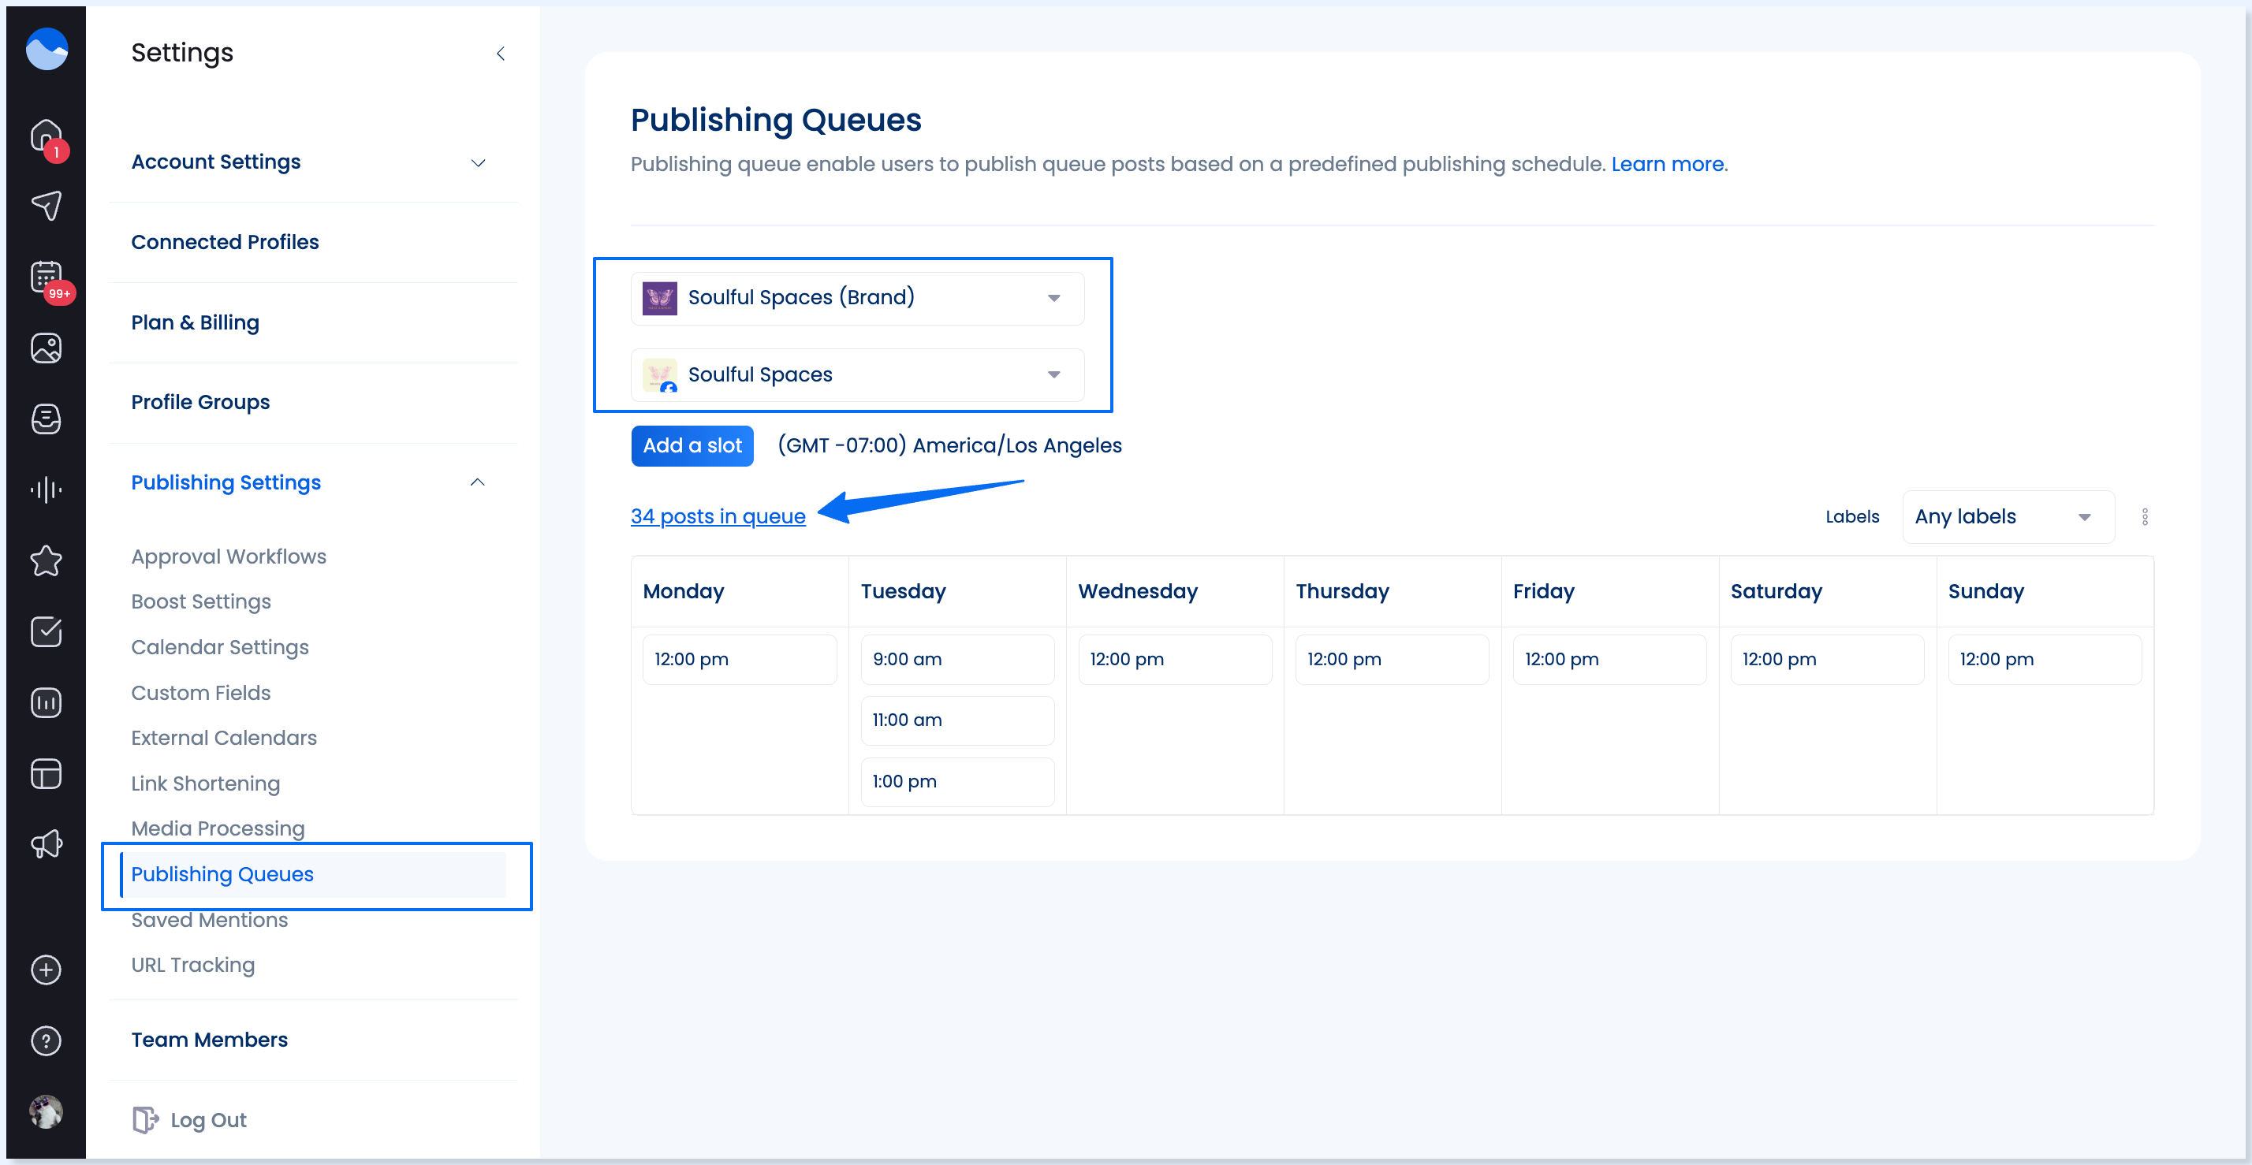Viewport: 2252px width, 1165px height.
Task: Collapse the Publishing Settings section
Action: click(x=308, y=482)
